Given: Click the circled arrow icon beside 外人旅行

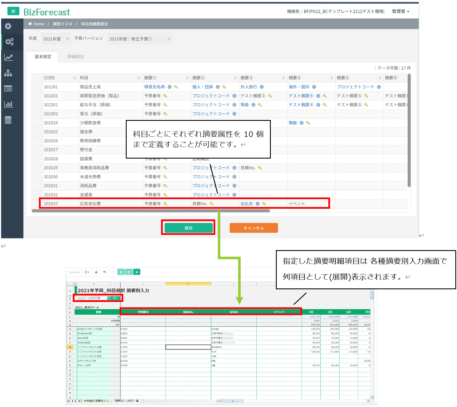Looking at the screenshot, I should click(262, 87).
